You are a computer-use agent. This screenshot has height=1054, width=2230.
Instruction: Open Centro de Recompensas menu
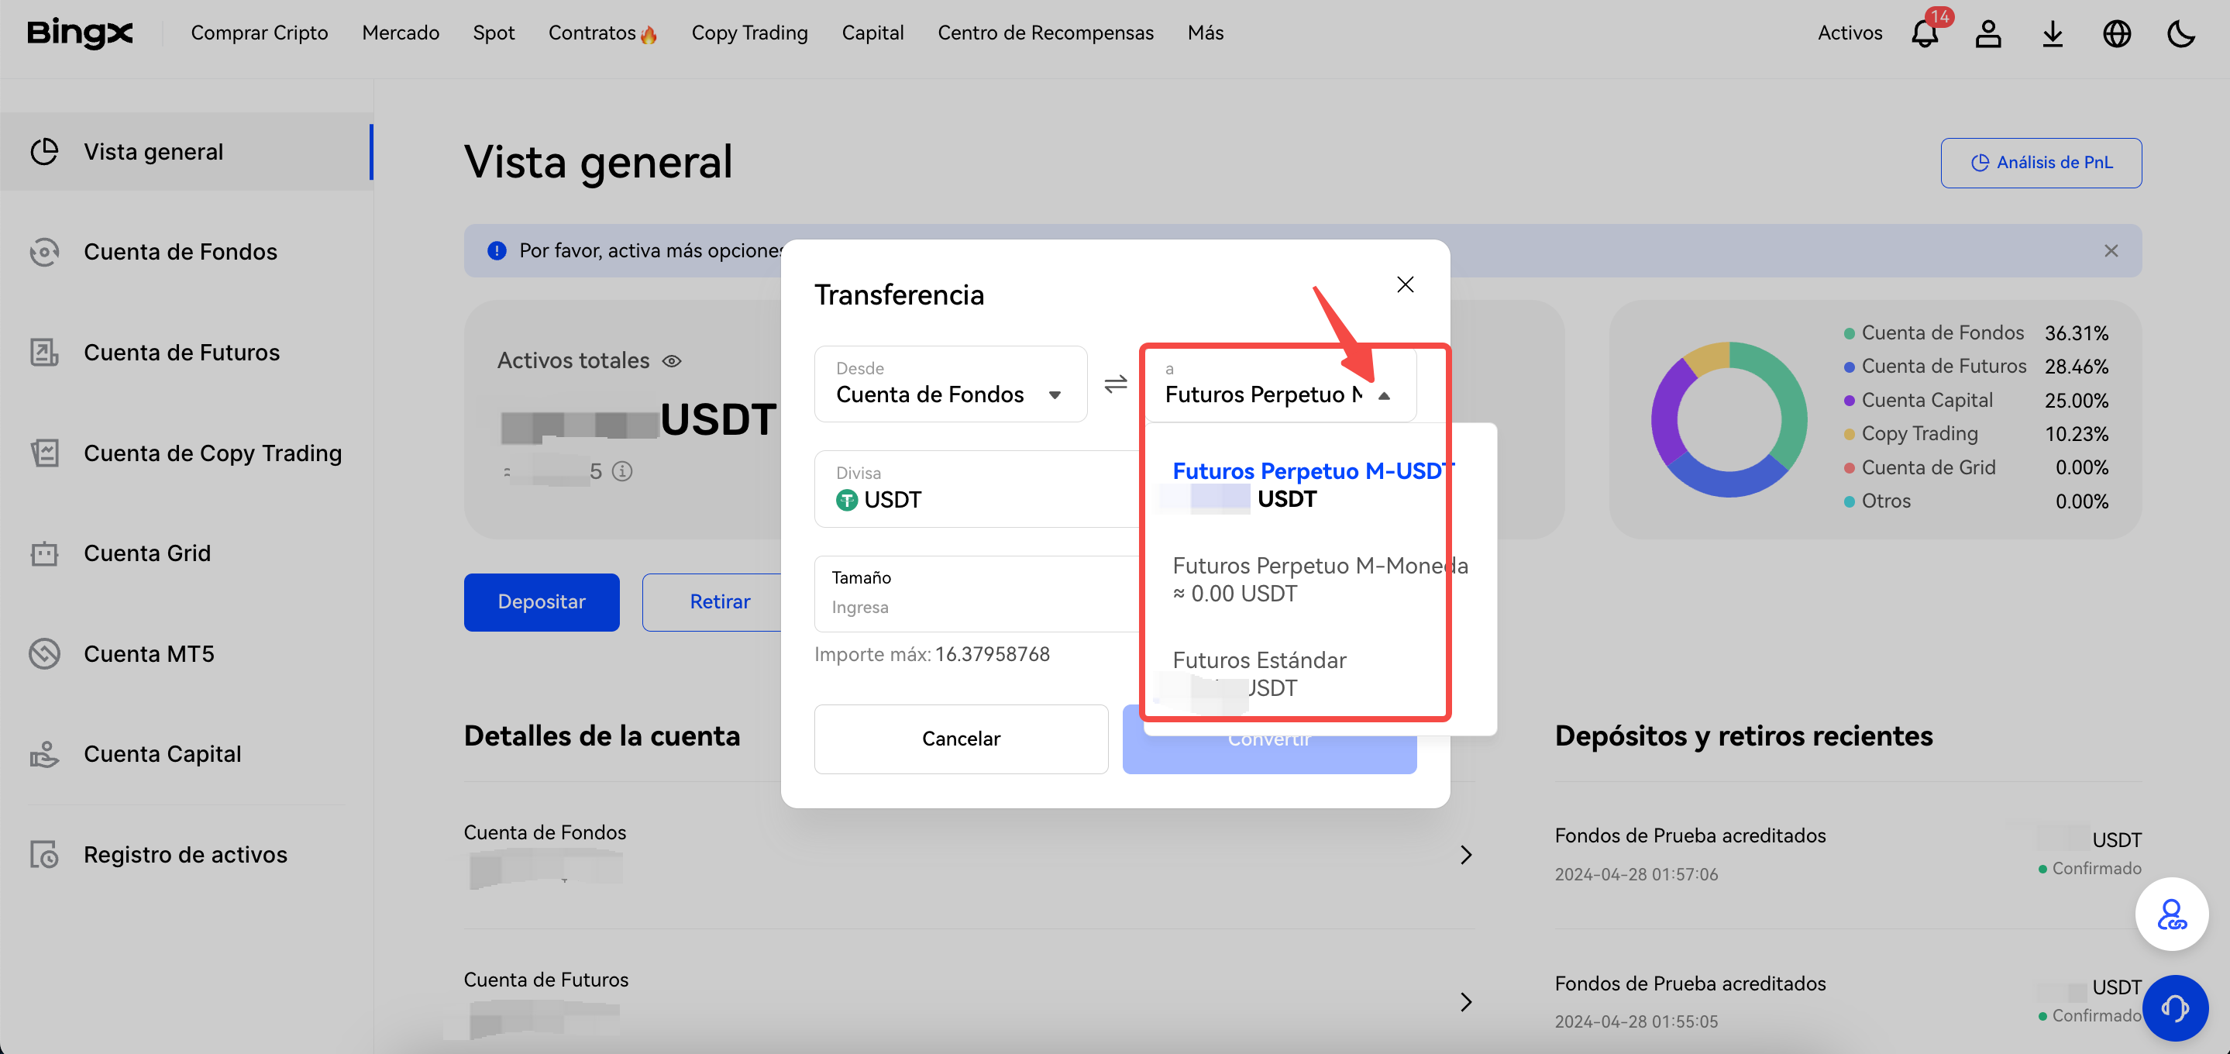(x=1046, y=33)
